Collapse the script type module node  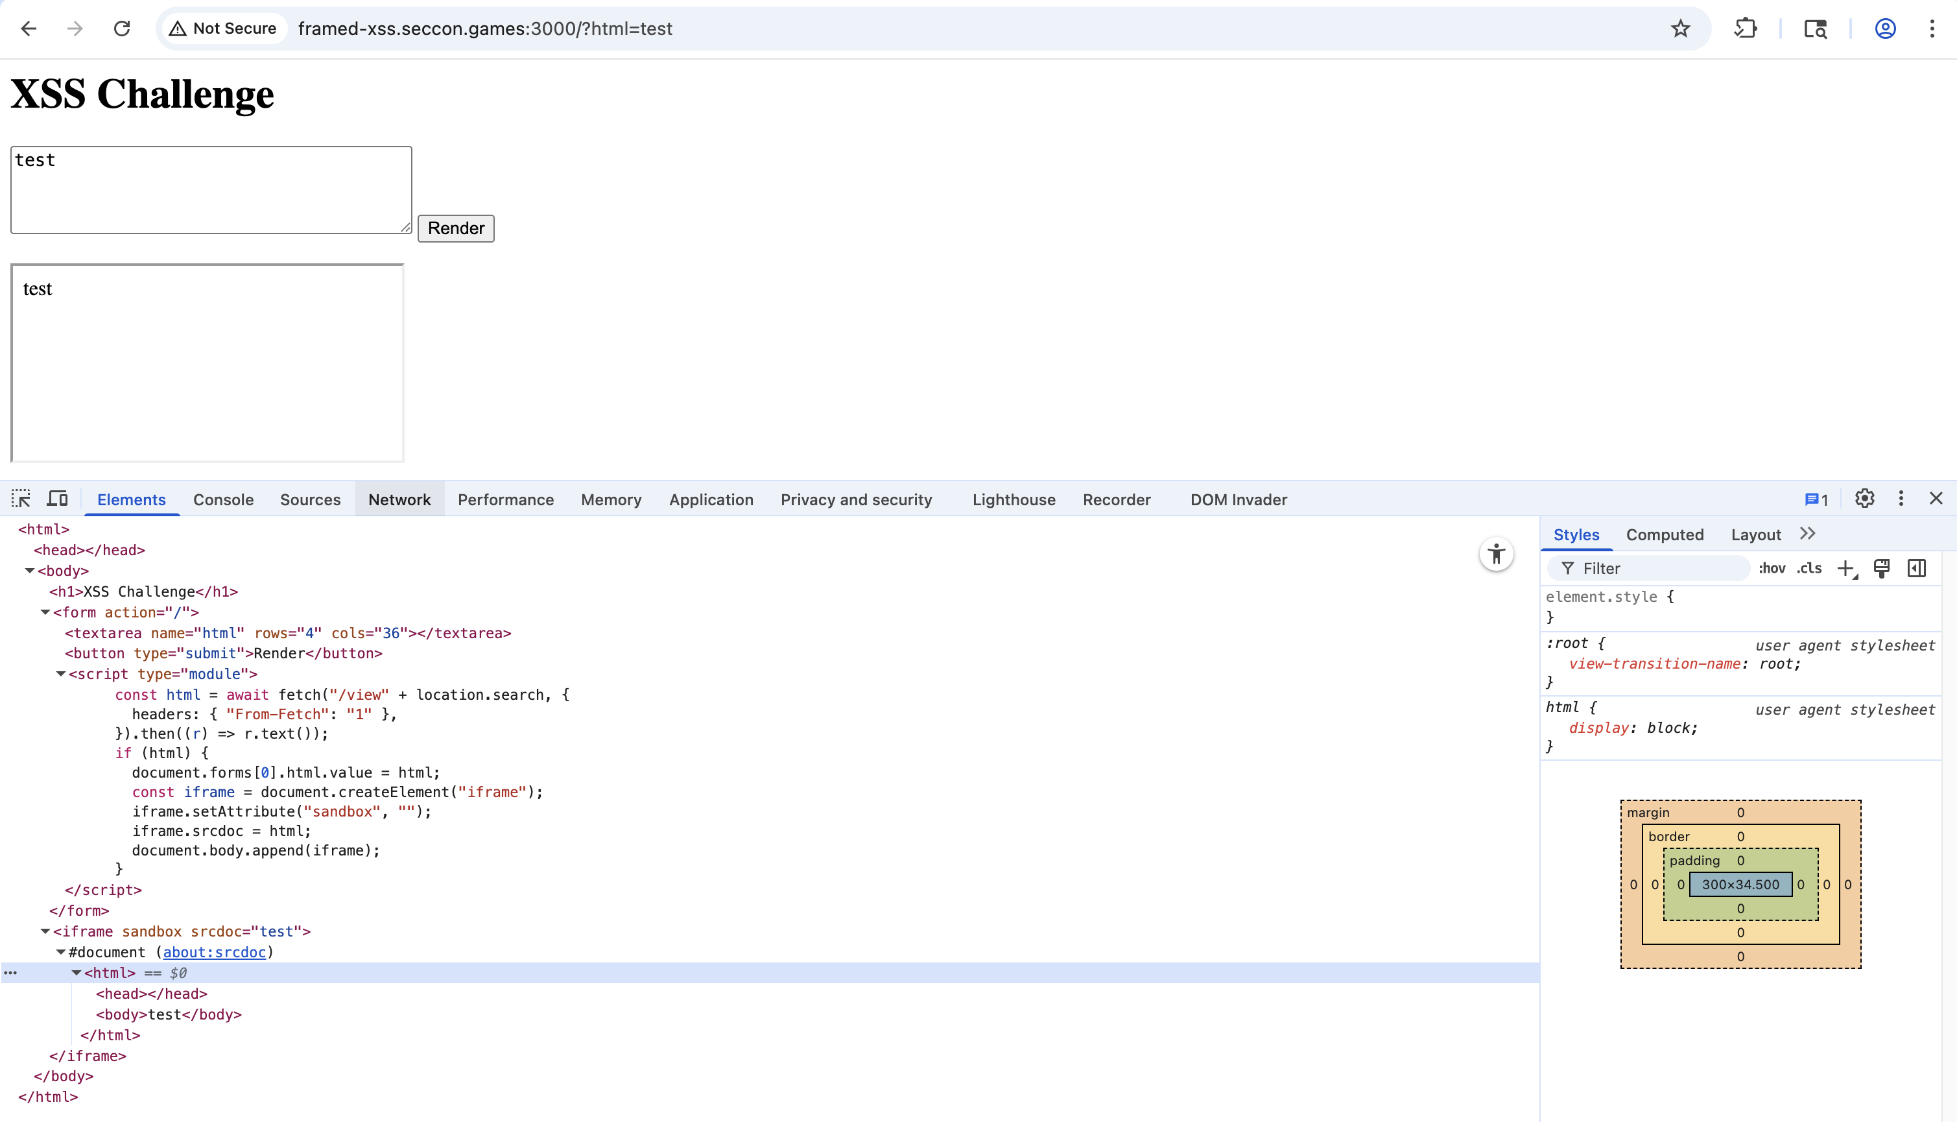tap(61, 674)
